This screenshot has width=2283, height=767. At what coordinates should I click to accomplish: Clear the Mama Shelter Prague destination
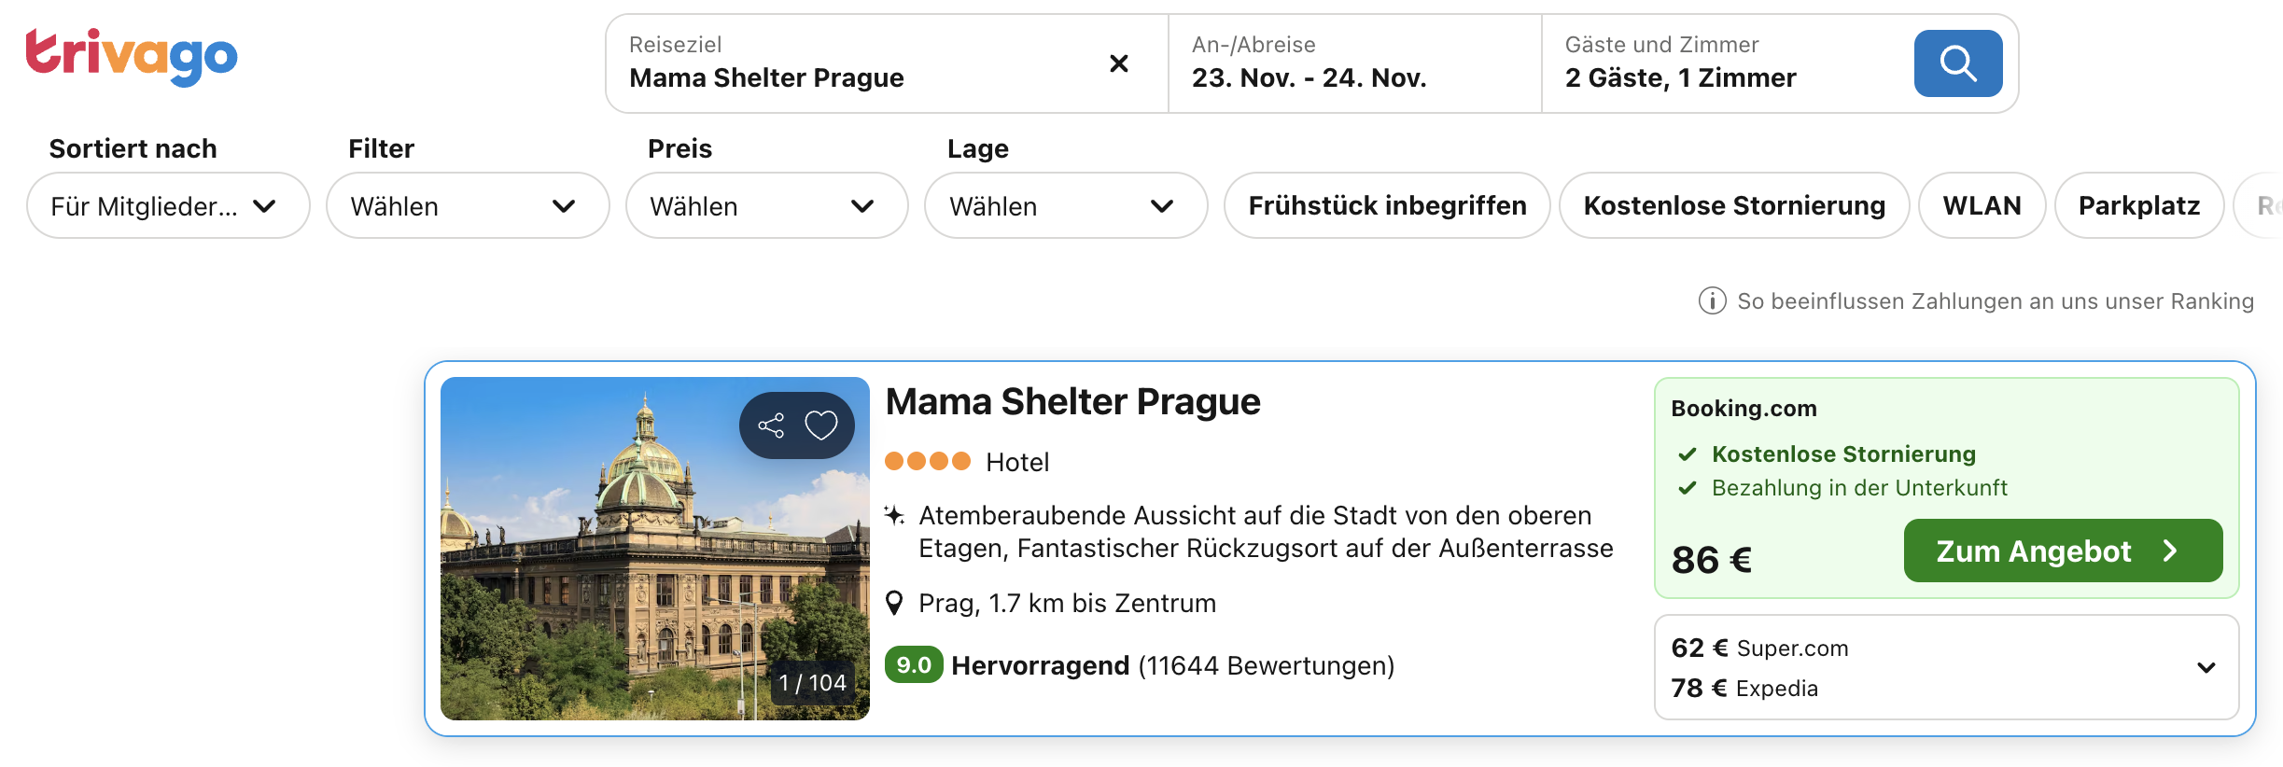(x=1118, y=63)
